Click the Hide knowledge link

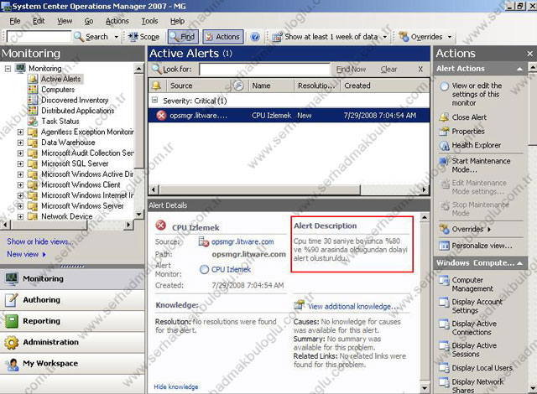[176, 386]
